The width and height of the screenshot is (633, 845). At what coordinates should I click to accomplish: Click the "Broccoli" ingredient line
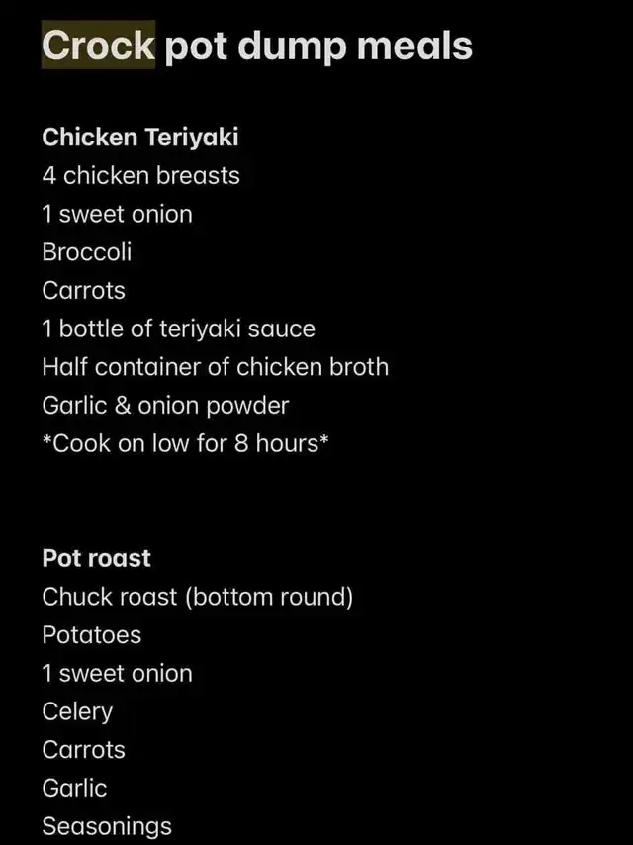click(86, 252)
